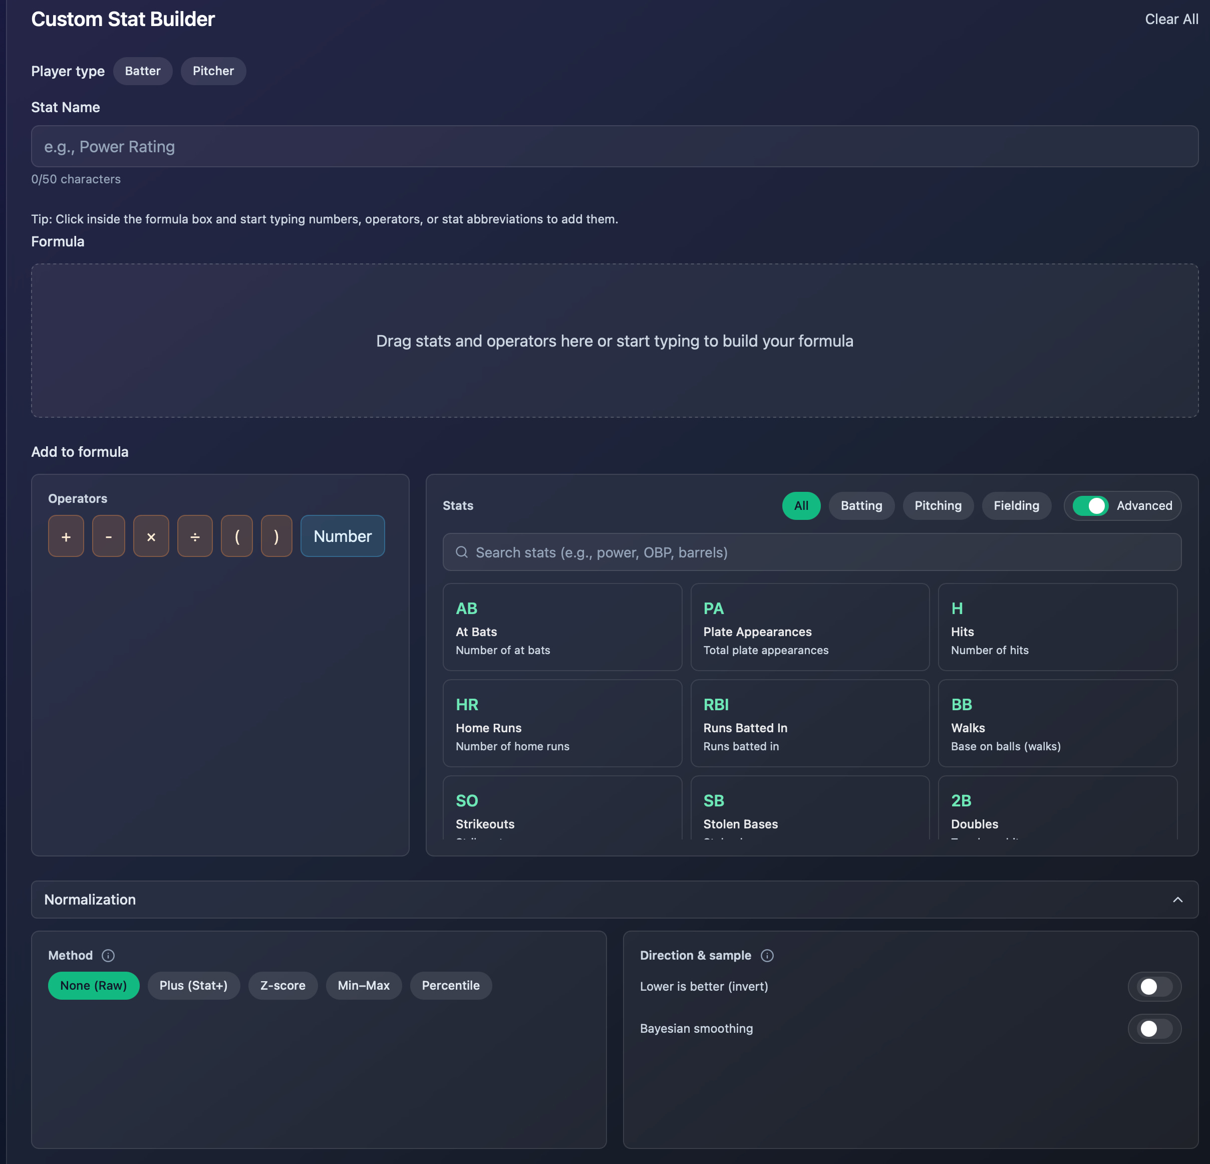This screenshot has height=1164, width=1210.
Task: Select Pitcher player type
Action: pyautogui.click(x=213, y=71)
